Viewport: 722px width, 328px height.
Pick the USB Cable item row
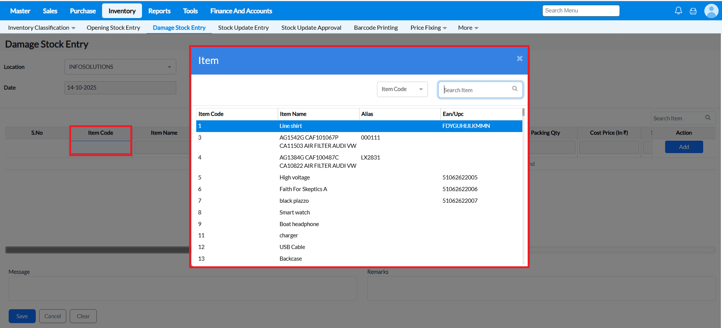coord(359,247)
